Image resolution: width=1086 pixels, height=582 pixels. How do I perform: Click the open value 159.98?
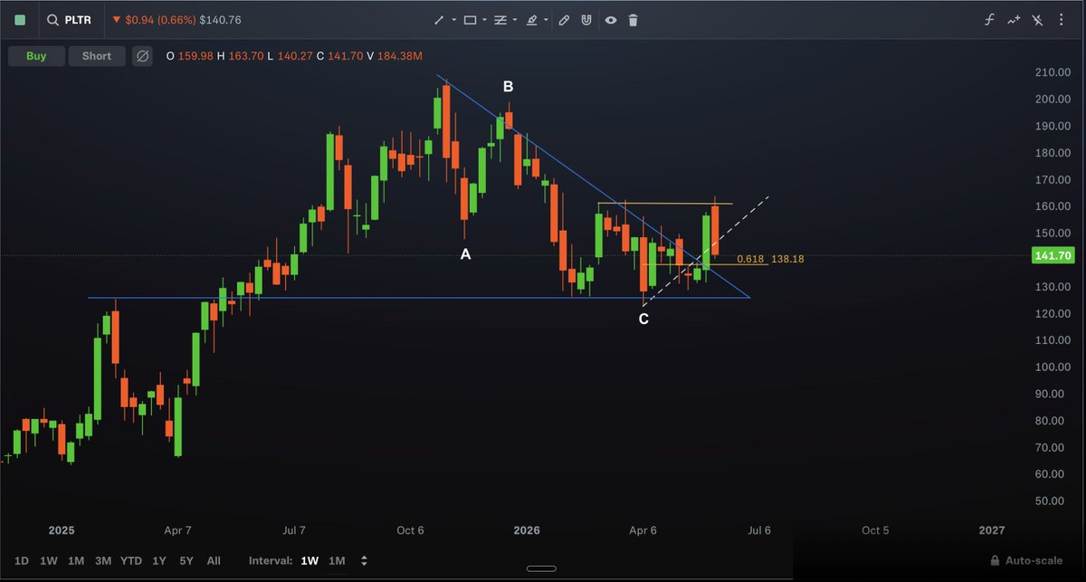click(195, 56)
